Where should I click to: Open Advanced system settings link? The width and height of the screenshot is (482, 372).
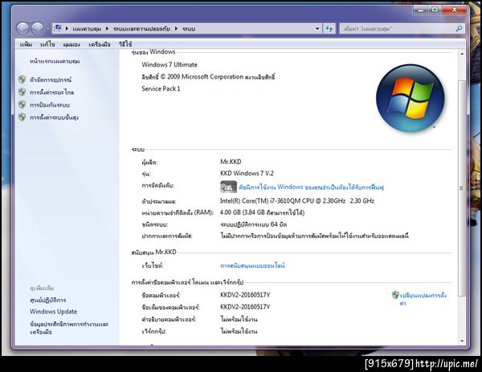[54, 118]
